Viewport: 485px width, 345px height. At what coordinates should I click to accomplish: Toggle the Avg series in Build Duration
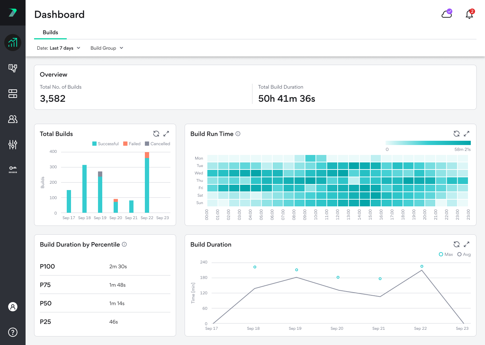click(x=464, y=254)
